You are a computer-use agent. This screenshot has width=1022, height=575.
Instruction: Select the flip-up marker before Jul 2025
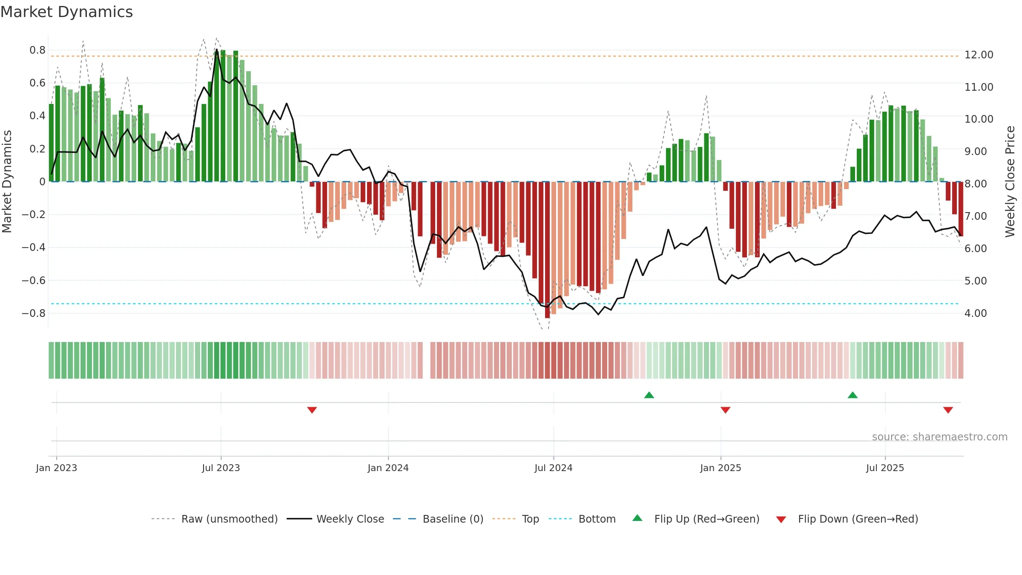[x=853, y=395]
